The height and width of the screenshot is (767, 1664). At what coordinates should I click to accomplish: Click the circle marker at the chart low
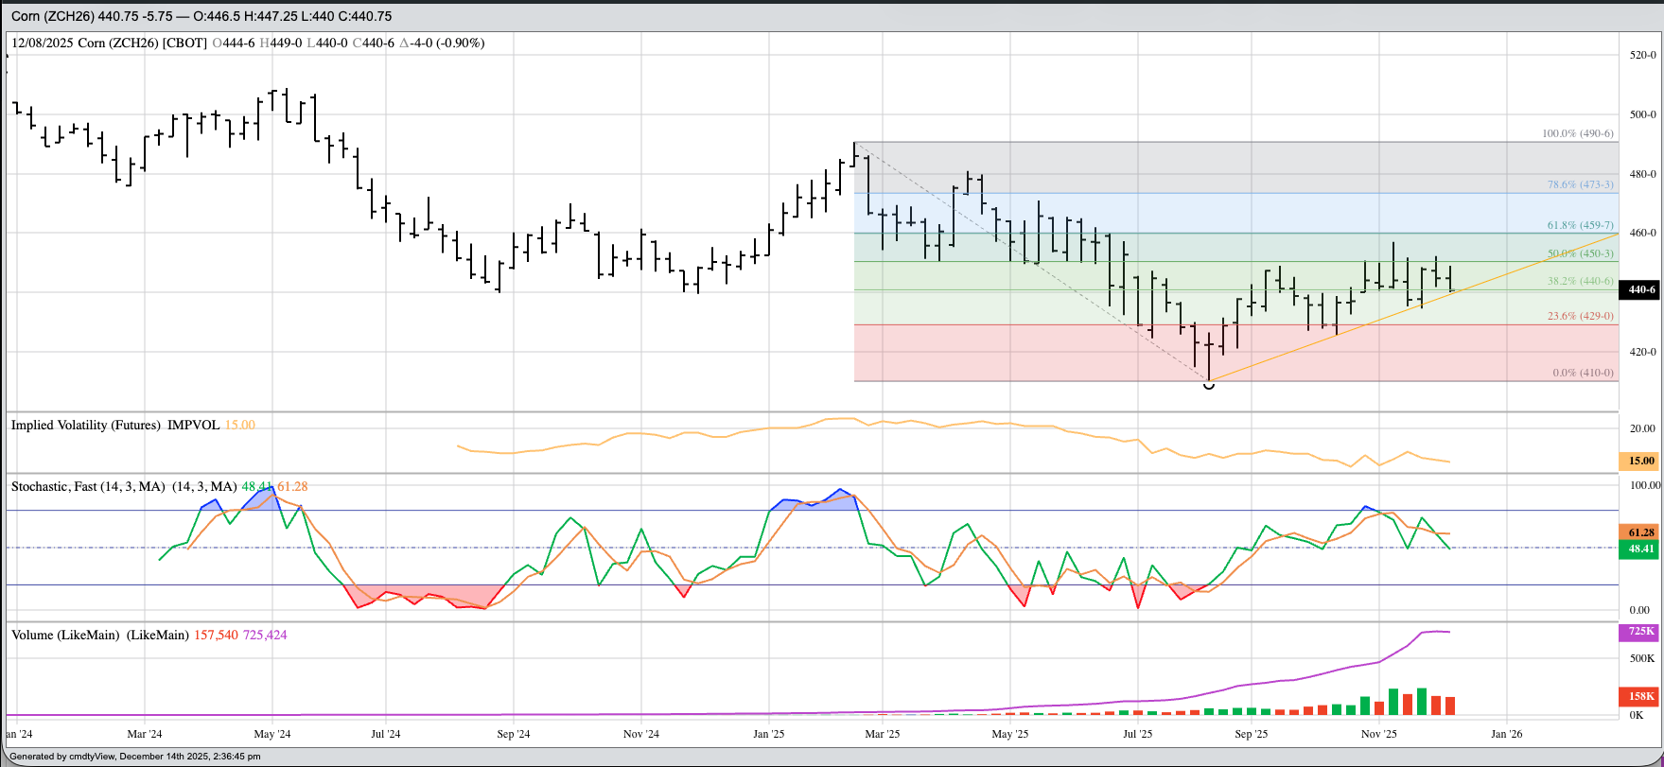(1209, 385)
